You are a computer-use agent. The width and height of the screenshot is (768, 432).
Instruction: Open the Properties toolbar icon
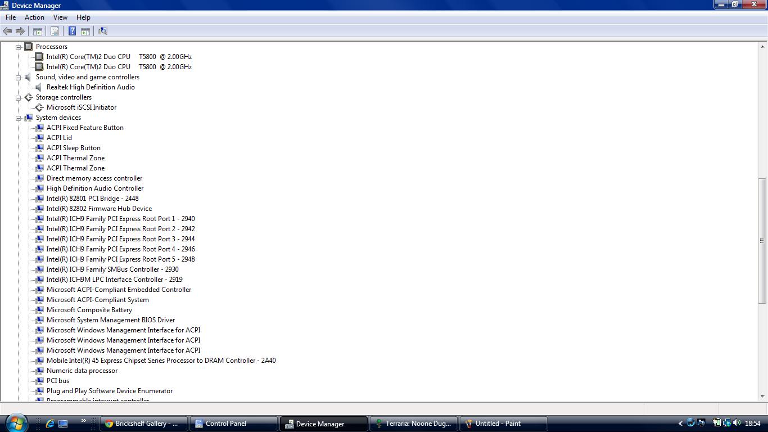click(55, 31)
